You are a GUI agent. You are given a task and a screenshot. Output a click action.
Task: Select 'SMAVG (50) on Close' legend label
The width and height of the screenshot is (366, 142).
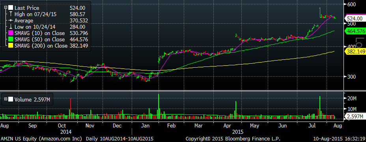tap(40, 39)
